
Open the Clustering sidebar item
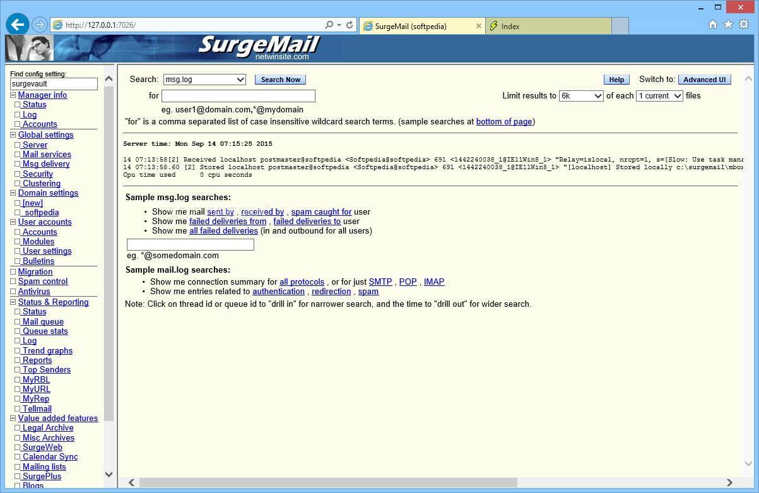41,184
